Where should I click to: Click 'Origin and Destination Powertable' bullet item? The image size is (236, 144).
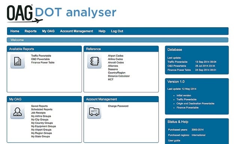click(196, 103)
